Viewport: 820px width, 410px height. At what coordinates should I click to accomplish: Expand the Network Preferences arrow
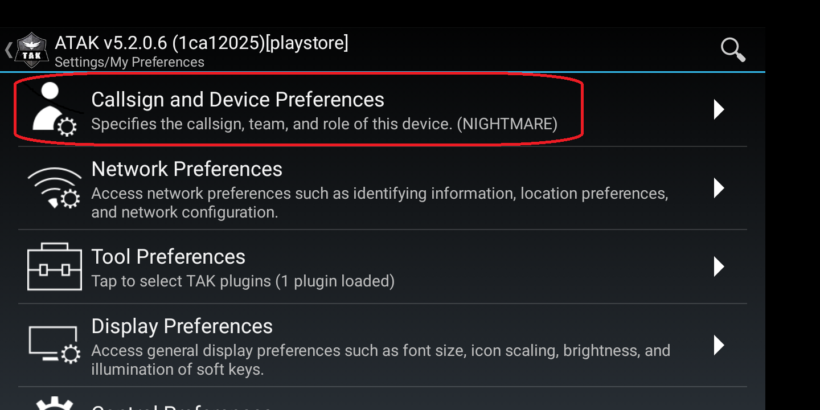coord(719,188)
